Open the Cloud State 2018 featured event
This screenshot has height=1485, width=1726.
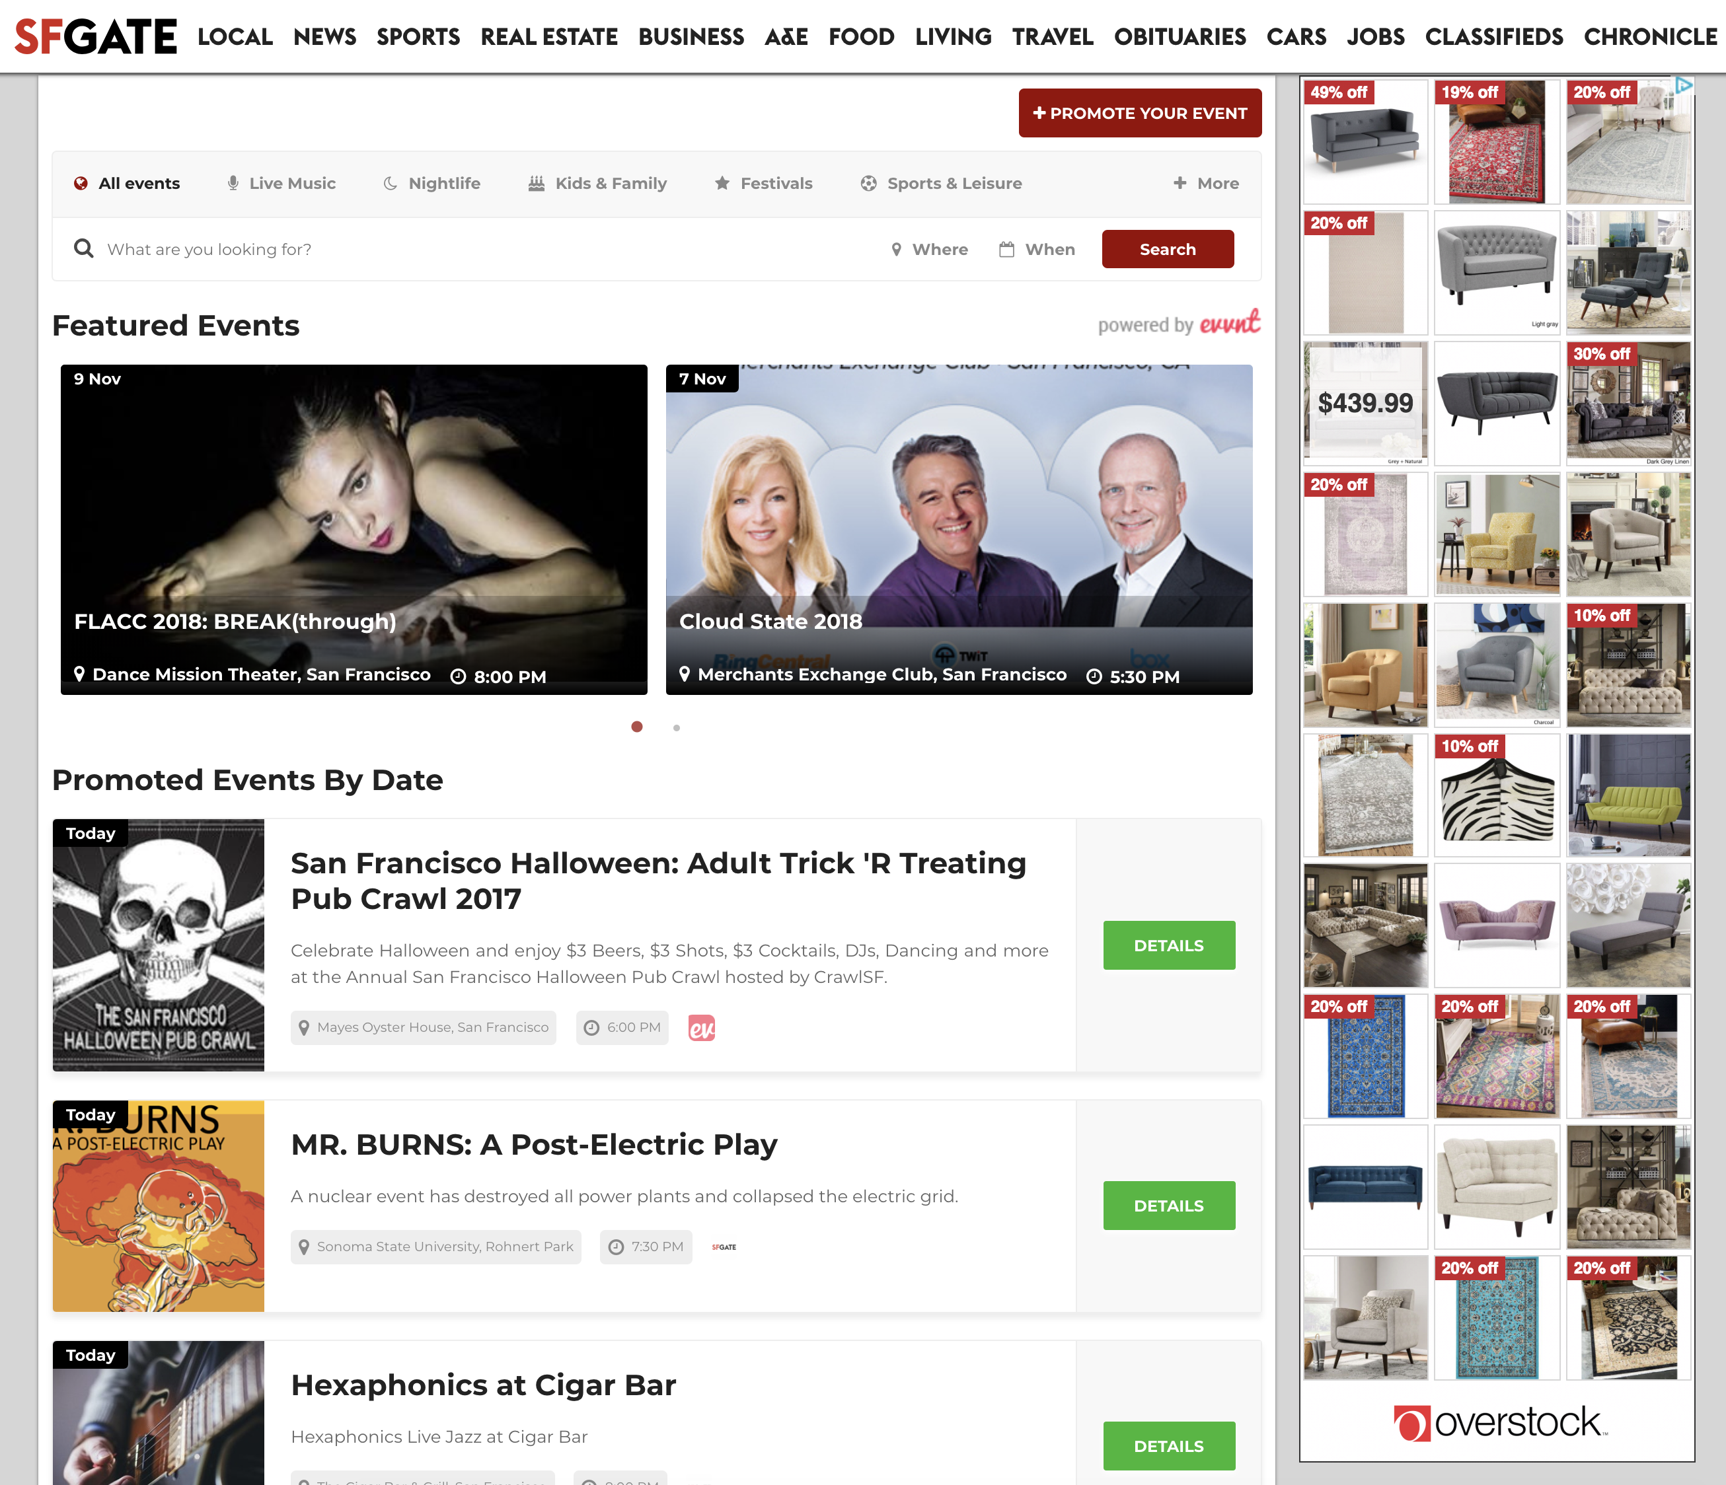(959, 530)
